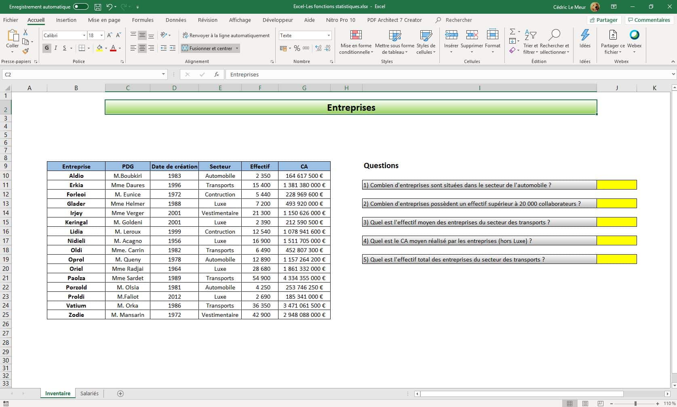Open the Calibri font name dropdown
This screenshot has height=407, width=677.
pyautogui.click(x=84, y=35)
